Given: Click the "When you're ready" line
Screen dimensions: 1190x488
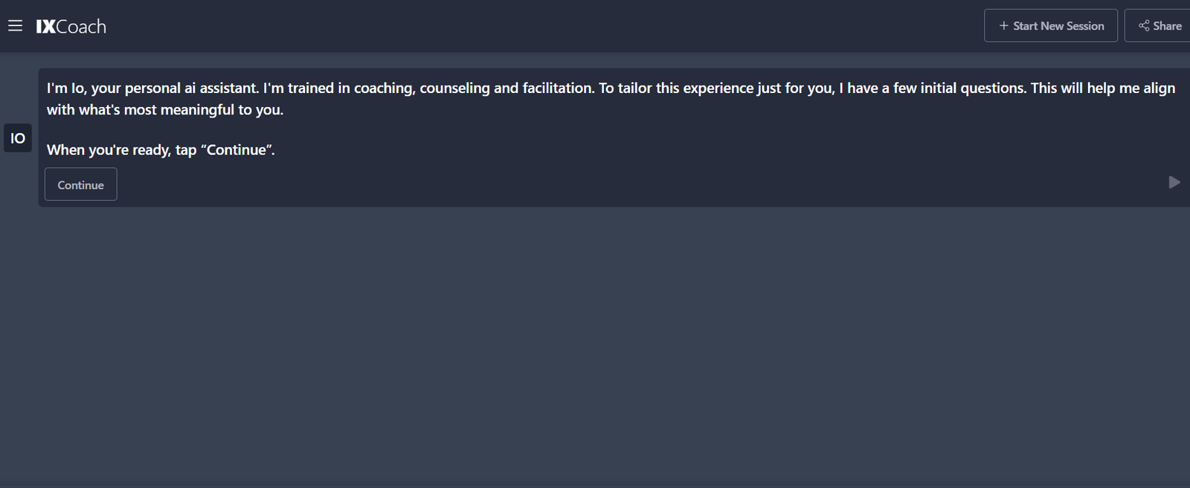Looking at the screenshot, I should 160,150.
